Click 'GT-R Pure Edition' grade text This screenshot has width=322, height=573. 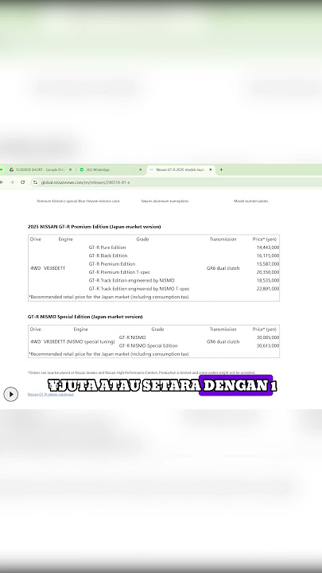[107, 248]
